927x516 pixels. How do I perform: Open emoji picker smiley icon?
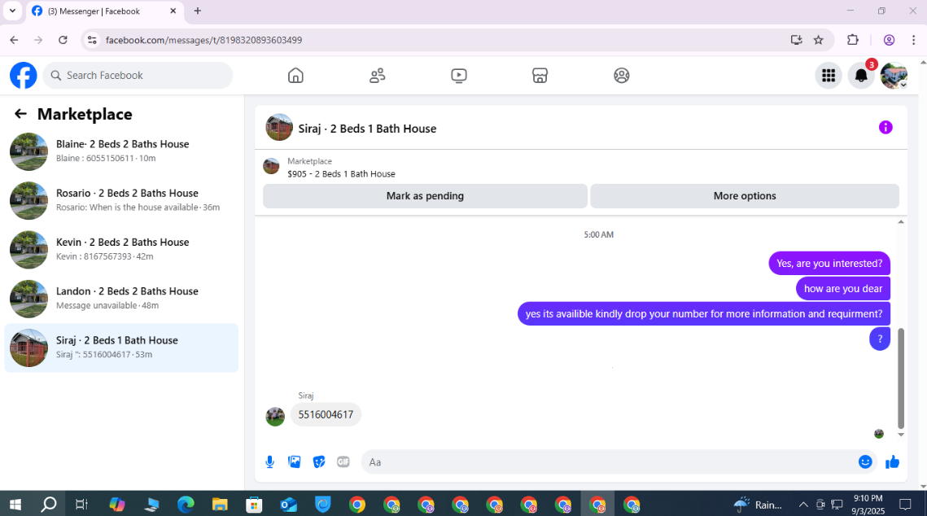coord(865,462)
